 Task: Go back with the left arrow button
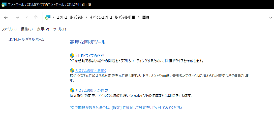pos(6,17)
